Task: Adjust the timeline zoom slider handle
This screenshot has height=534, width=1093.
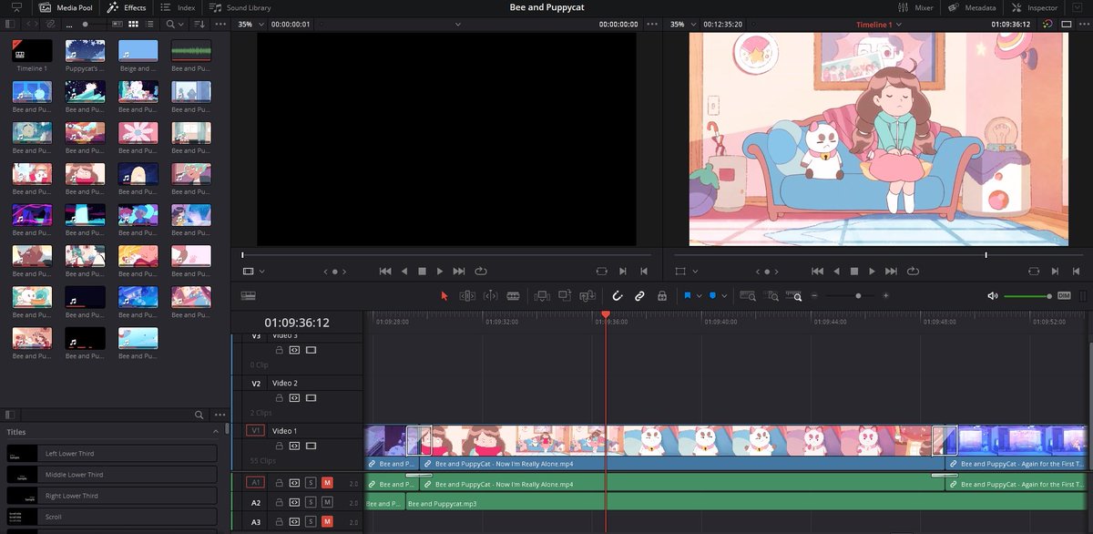Action: 858,296
